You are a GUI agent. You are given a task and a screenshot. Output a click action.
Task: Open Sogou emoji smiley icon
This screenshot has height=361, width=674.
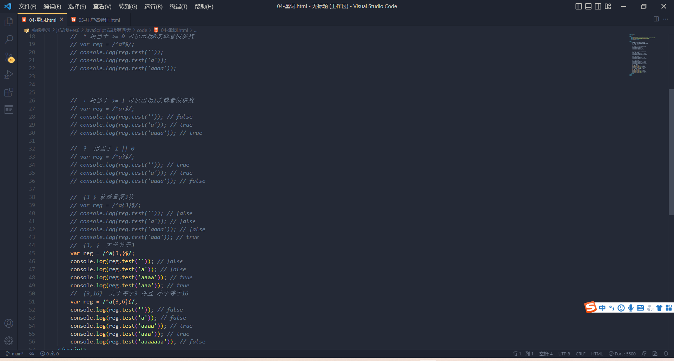point(621,308)
